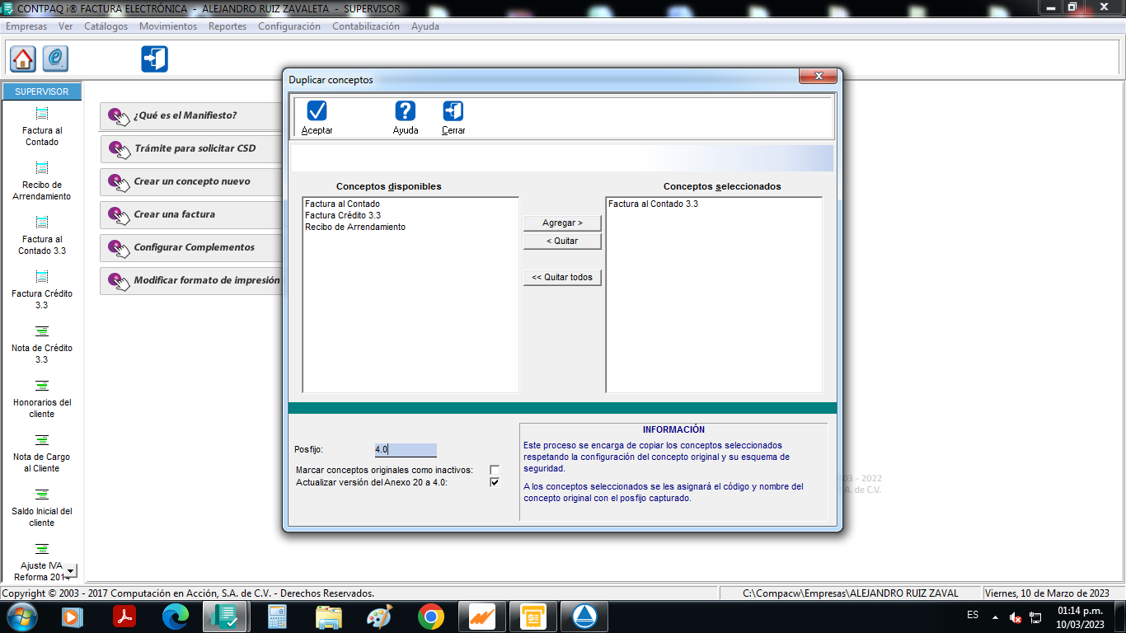Open File Explorer from the taskbar

[329, 616]
